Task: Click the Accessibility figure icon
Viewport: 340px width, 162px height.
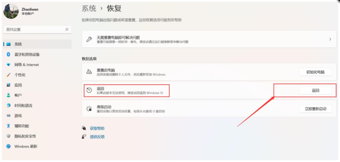Action: 9,126
